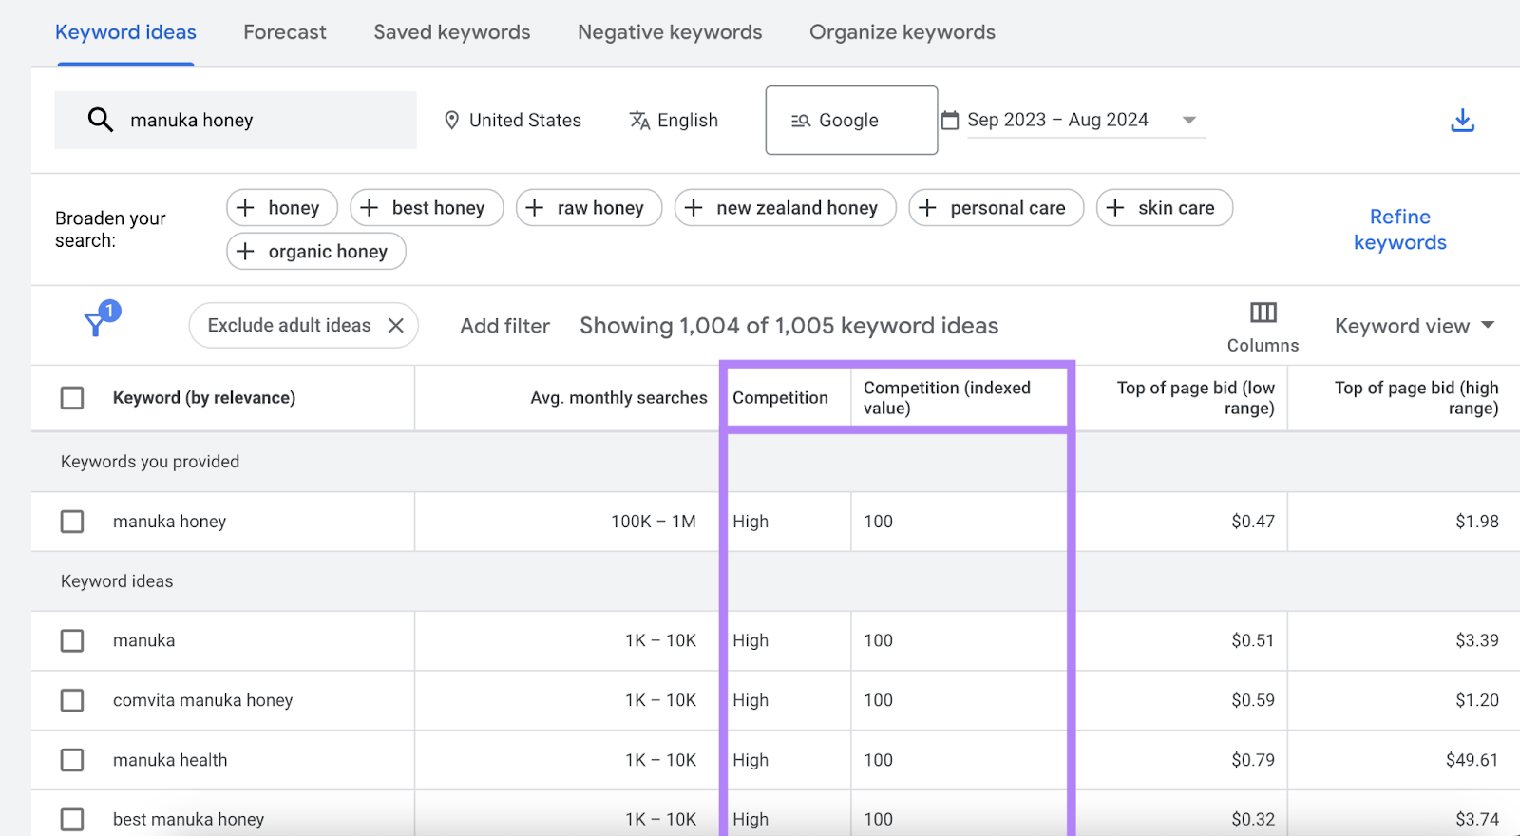Screen dimensions: 1520x836
Task: Click the 'Showing 1,004 of 1,005' text
Action: pyautogui.click(x=789, y=326)
